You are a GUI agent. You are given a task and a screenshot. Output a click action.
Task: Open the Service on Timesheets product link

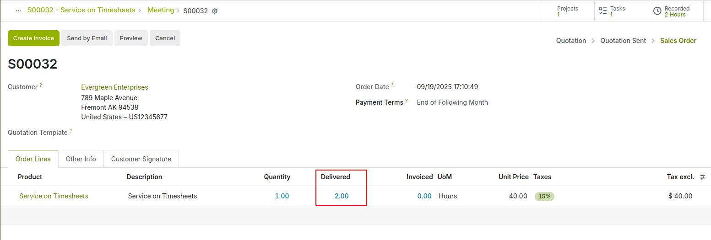pos(54,196)
